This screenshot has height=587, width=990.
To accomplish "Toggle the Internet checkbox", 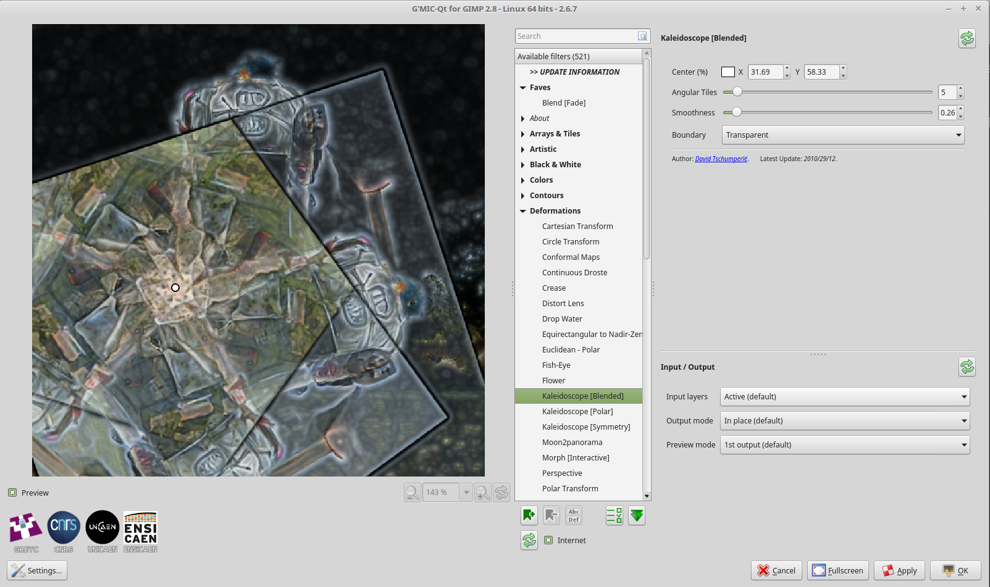I will (548, 540).
